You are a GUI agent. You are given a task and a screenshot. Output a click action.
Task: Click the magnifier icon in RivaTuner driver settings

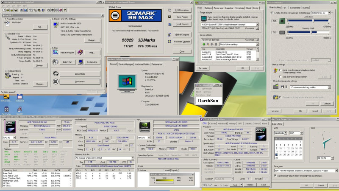[x=208, y=44]
